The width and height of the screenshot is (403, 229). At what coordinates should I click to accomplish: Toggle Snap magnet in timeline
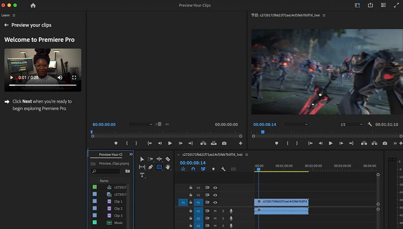[193, 169]
